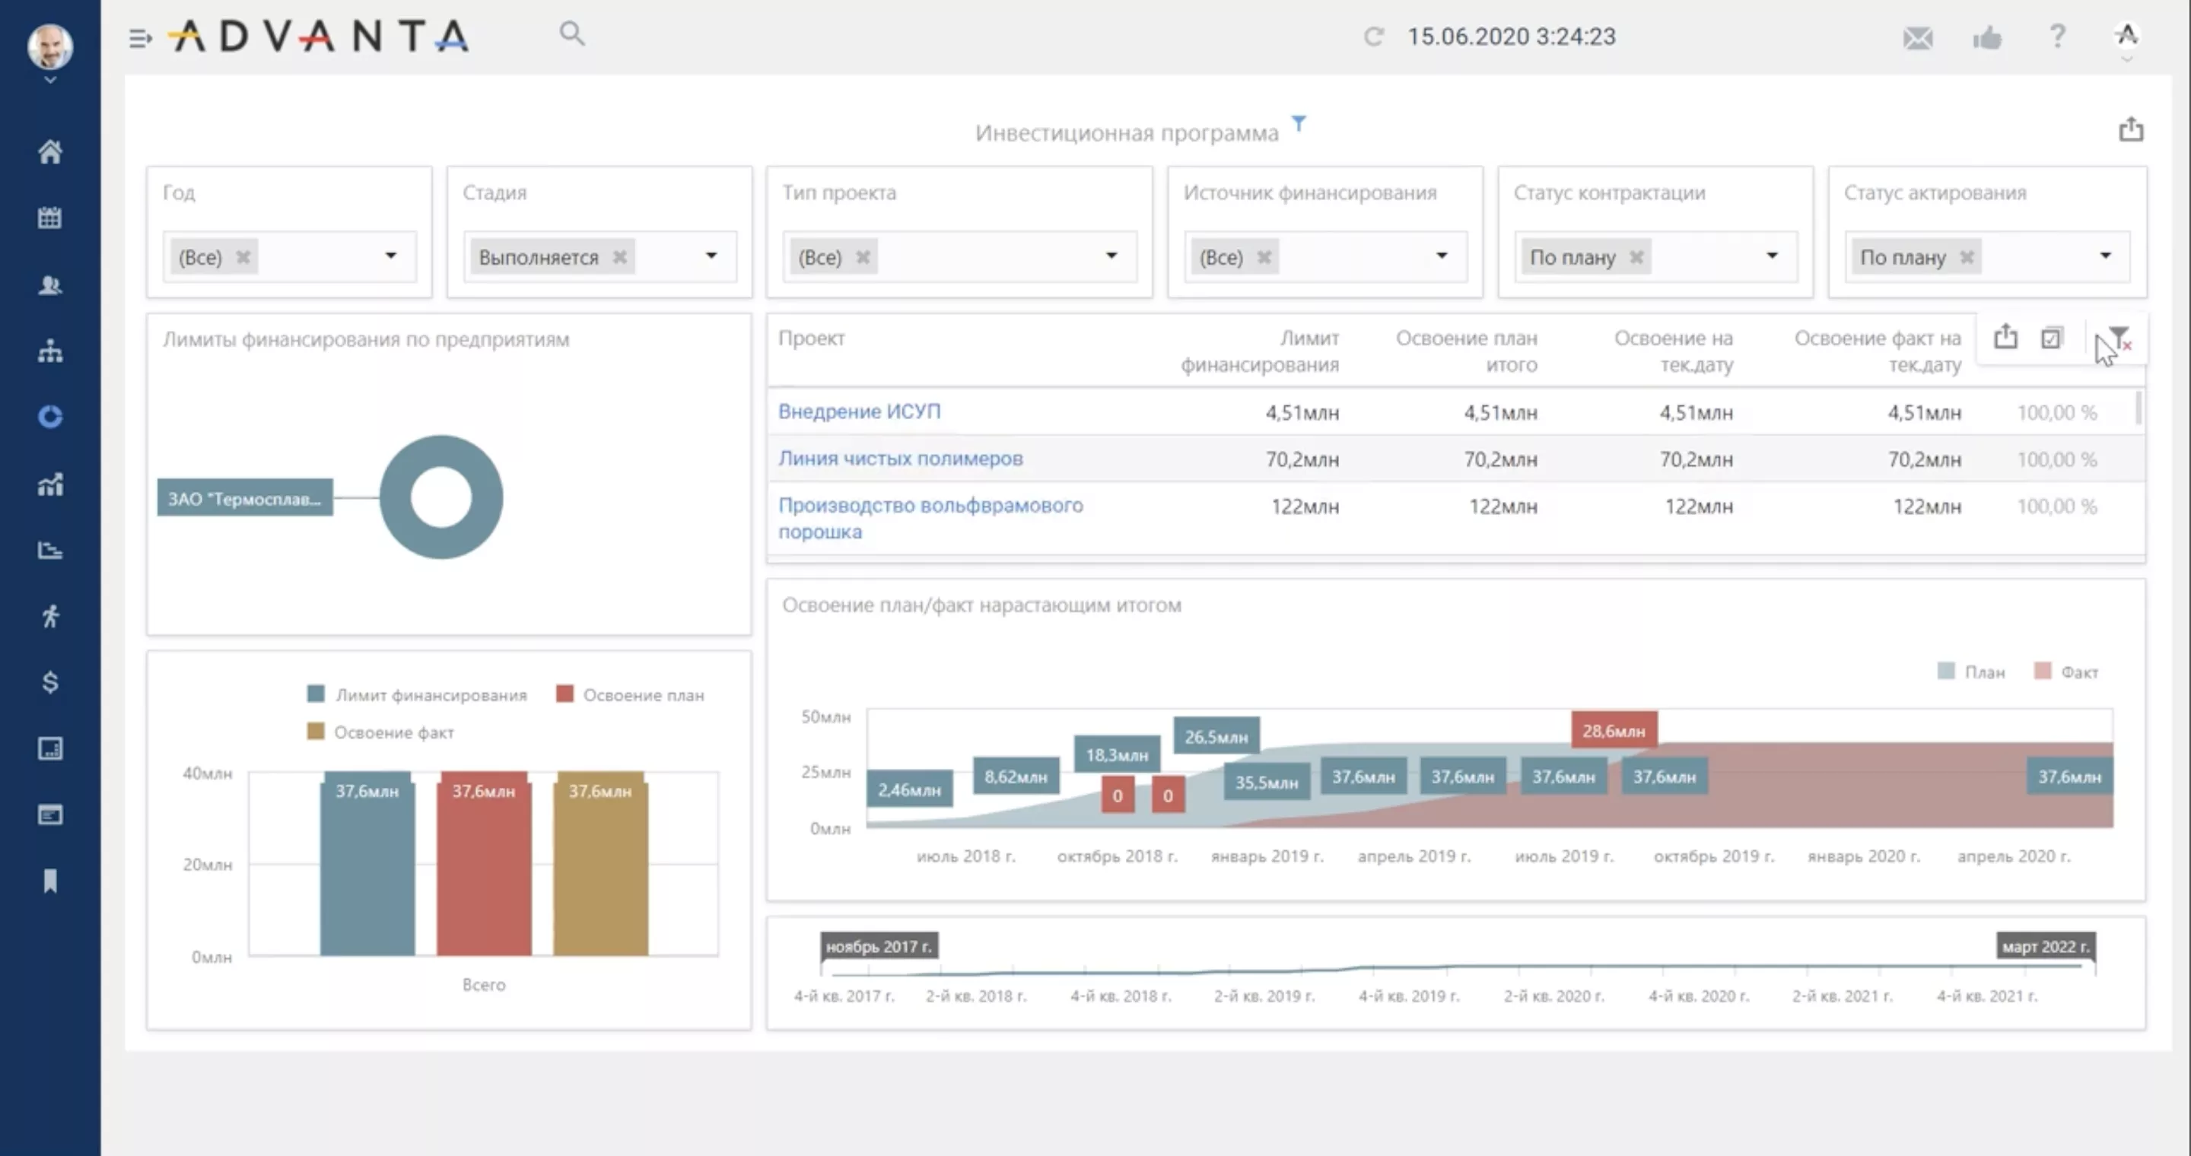Open the bookmark icon in sidebar
The height and width of the screenshot is (1156, 2191).
(x=49, y=881)
